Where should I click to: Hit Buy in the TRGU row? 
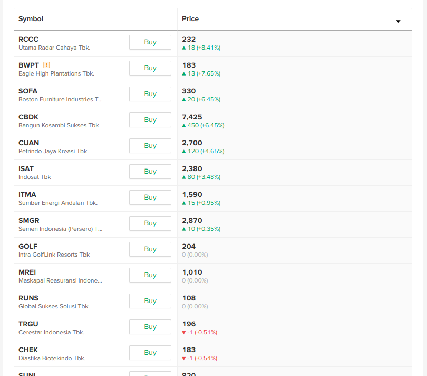150,327
